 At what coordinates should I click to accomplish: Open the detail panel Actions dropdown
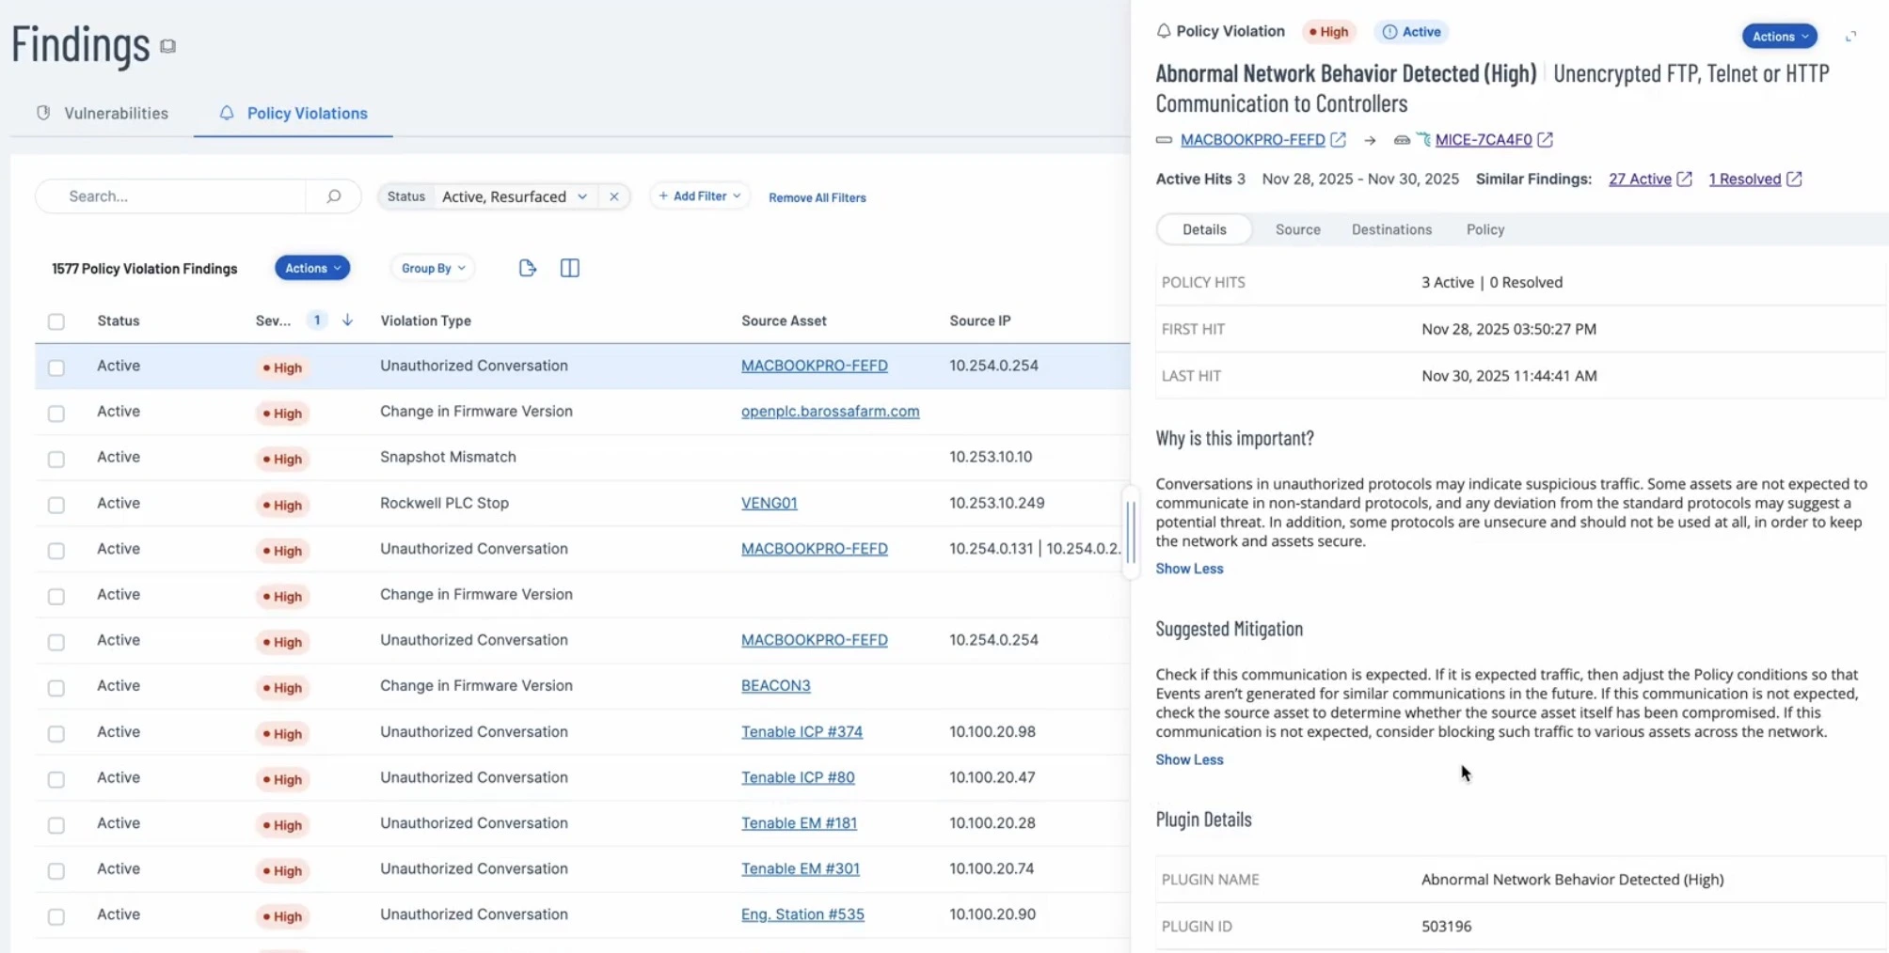1780,37
